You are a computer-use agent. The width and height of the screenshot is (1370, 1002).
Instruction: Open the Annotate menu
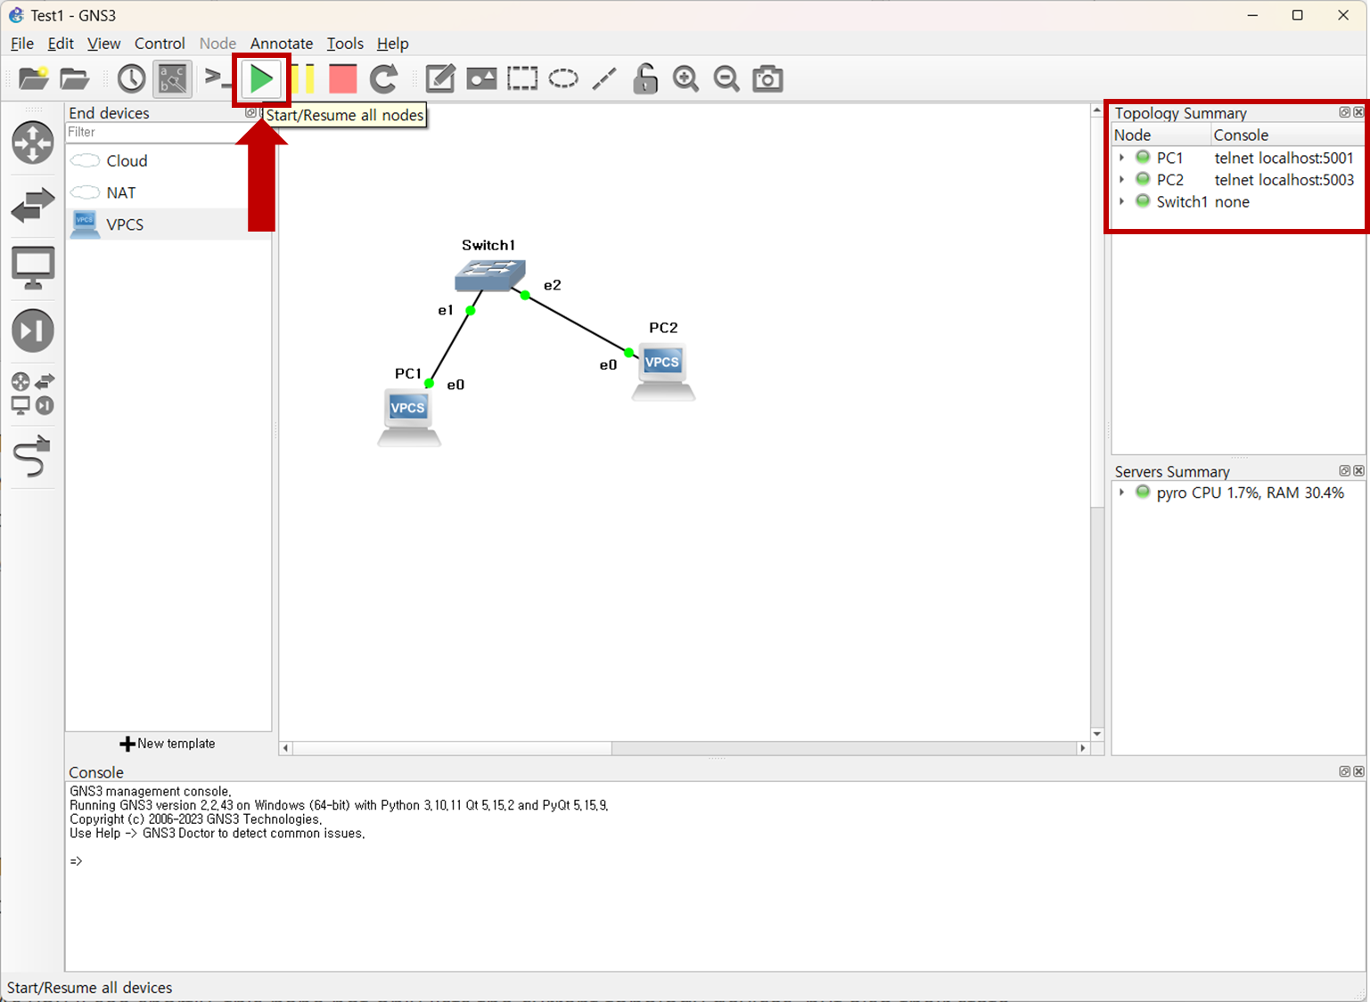tap(282, 43)
